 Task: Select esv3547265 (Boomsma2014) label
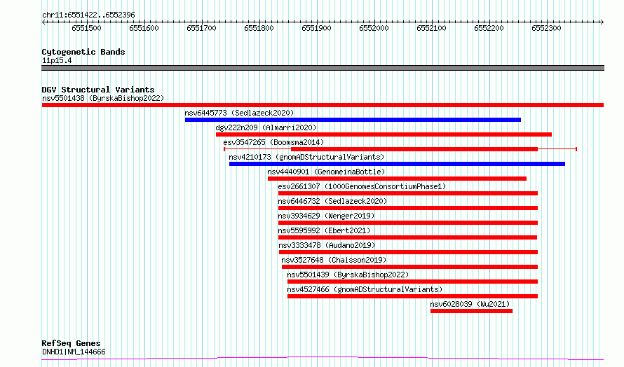point(273,142)
